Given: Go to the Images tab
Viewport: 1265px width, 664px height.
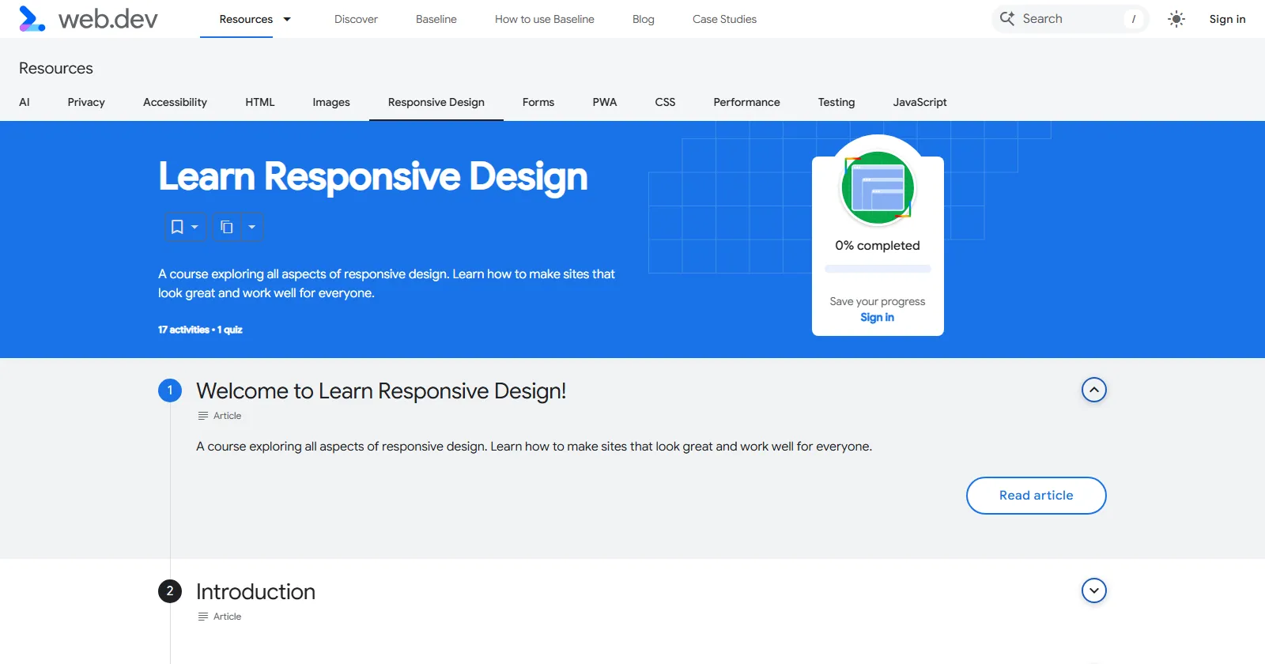Looking at the screenshot, I should point(331,102).
